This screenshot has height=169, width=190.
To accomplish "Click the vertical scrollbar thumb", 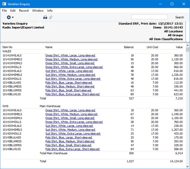I will (187, 50).
